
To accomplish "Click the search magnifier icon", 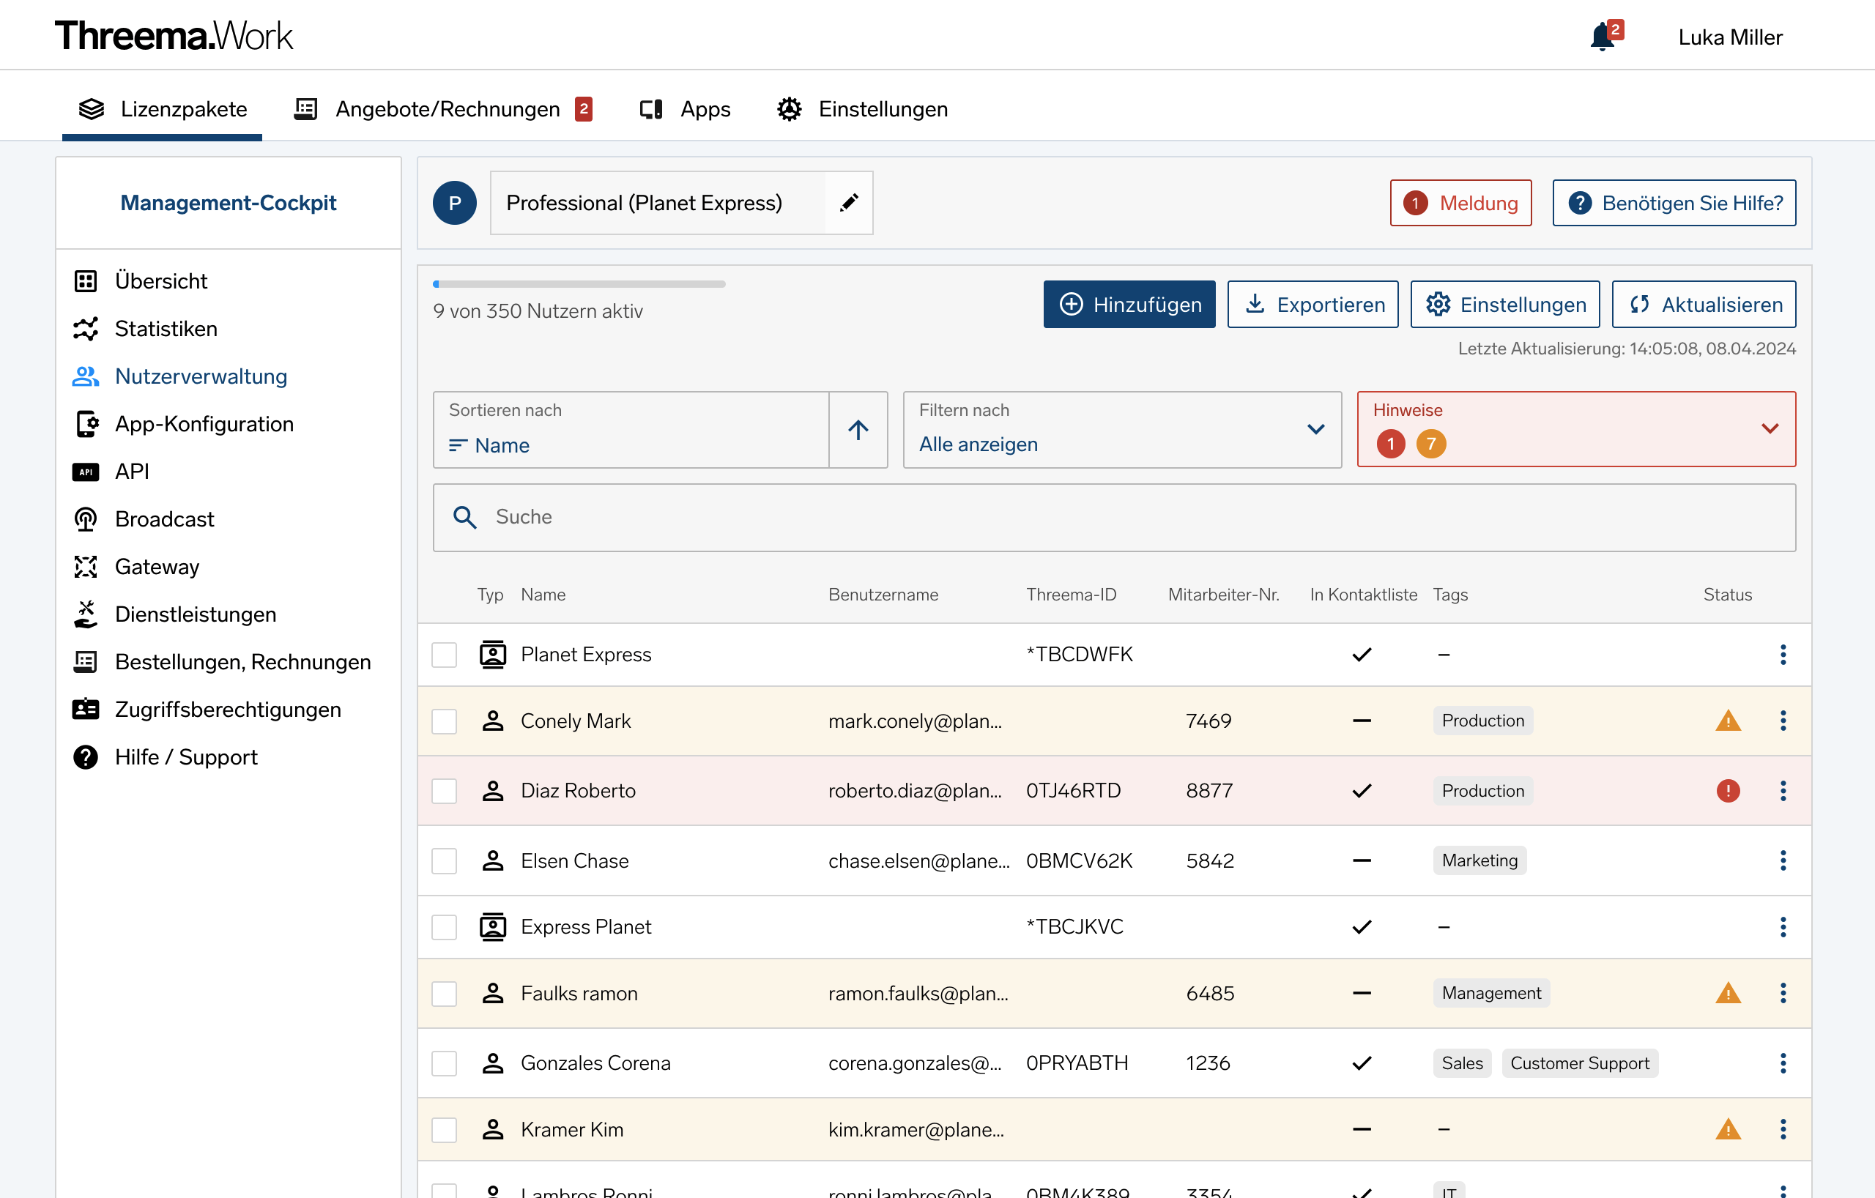I will pyautogui.click(x=465, y=518).
